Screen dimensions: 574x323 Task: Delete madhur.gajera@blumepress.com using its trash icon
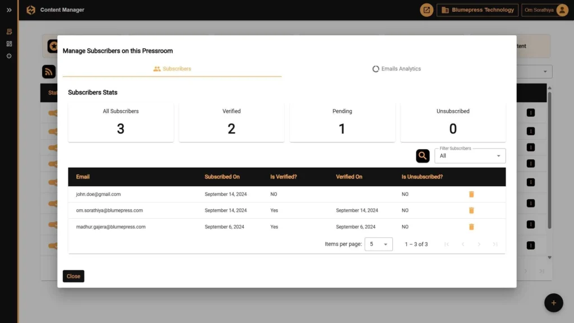471,227
